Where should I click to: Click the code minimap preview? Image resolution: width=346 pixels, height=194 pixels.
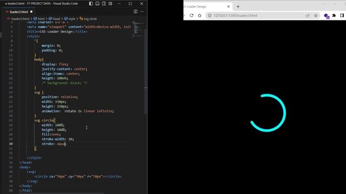[x=138, y=29]
